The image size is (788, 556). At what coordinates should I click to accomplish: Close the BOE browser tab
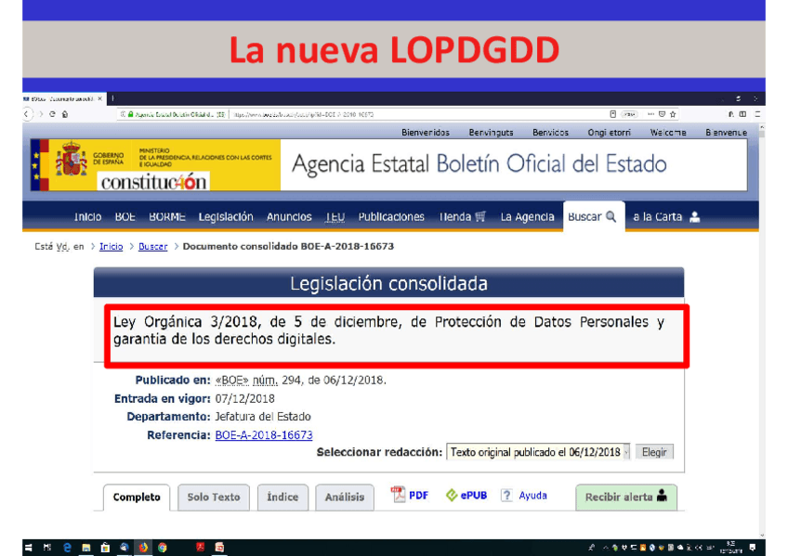pyautogui.click(x=100, y=99)
